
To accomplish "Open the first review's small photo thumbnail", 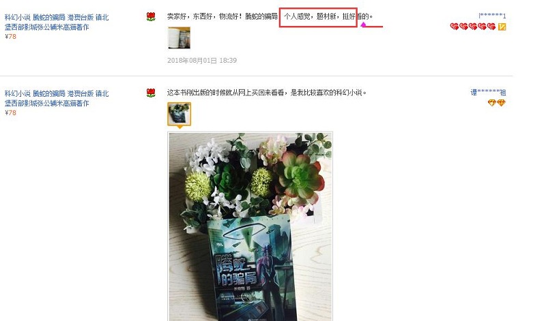I will pos(179,38).
